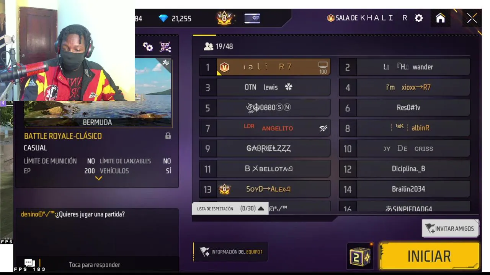Expand more room rules yellow chevron

[98, 178]
